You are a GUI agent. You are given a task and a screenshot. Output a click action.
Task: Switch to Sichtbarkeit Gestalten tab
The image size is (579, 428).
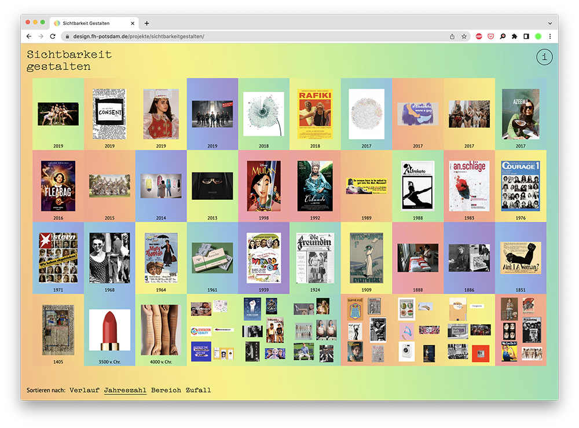pyautogui.click(x=90, y=23)
